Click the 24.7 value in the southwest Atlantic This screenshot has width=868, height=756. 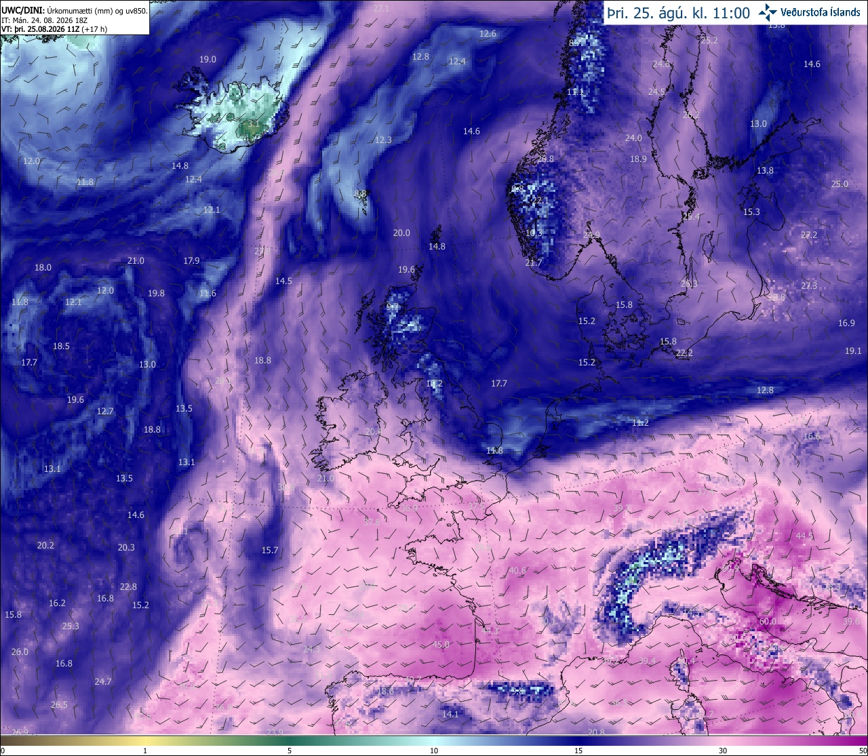pos(103,681)
